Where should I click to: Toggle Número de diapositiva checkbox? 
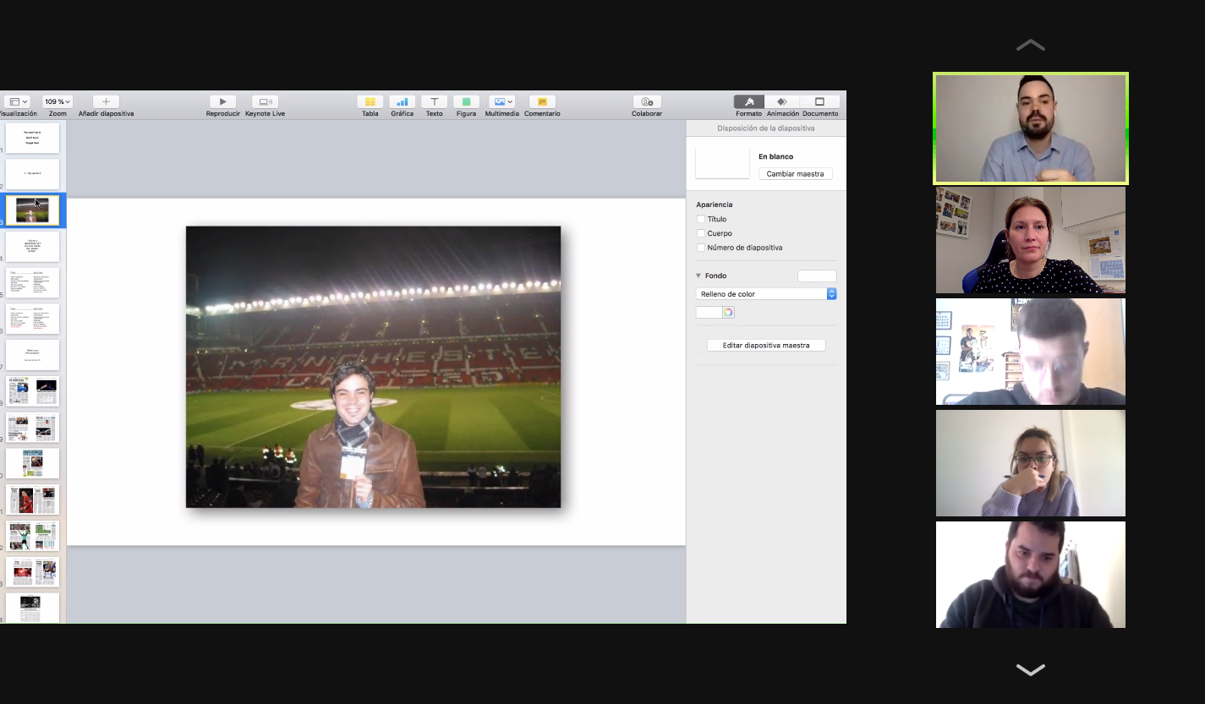[700, 248]
